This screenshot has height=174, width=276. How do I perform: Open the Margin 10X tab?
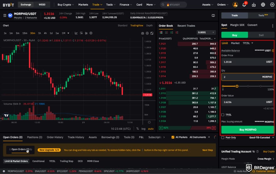[237, 25]
